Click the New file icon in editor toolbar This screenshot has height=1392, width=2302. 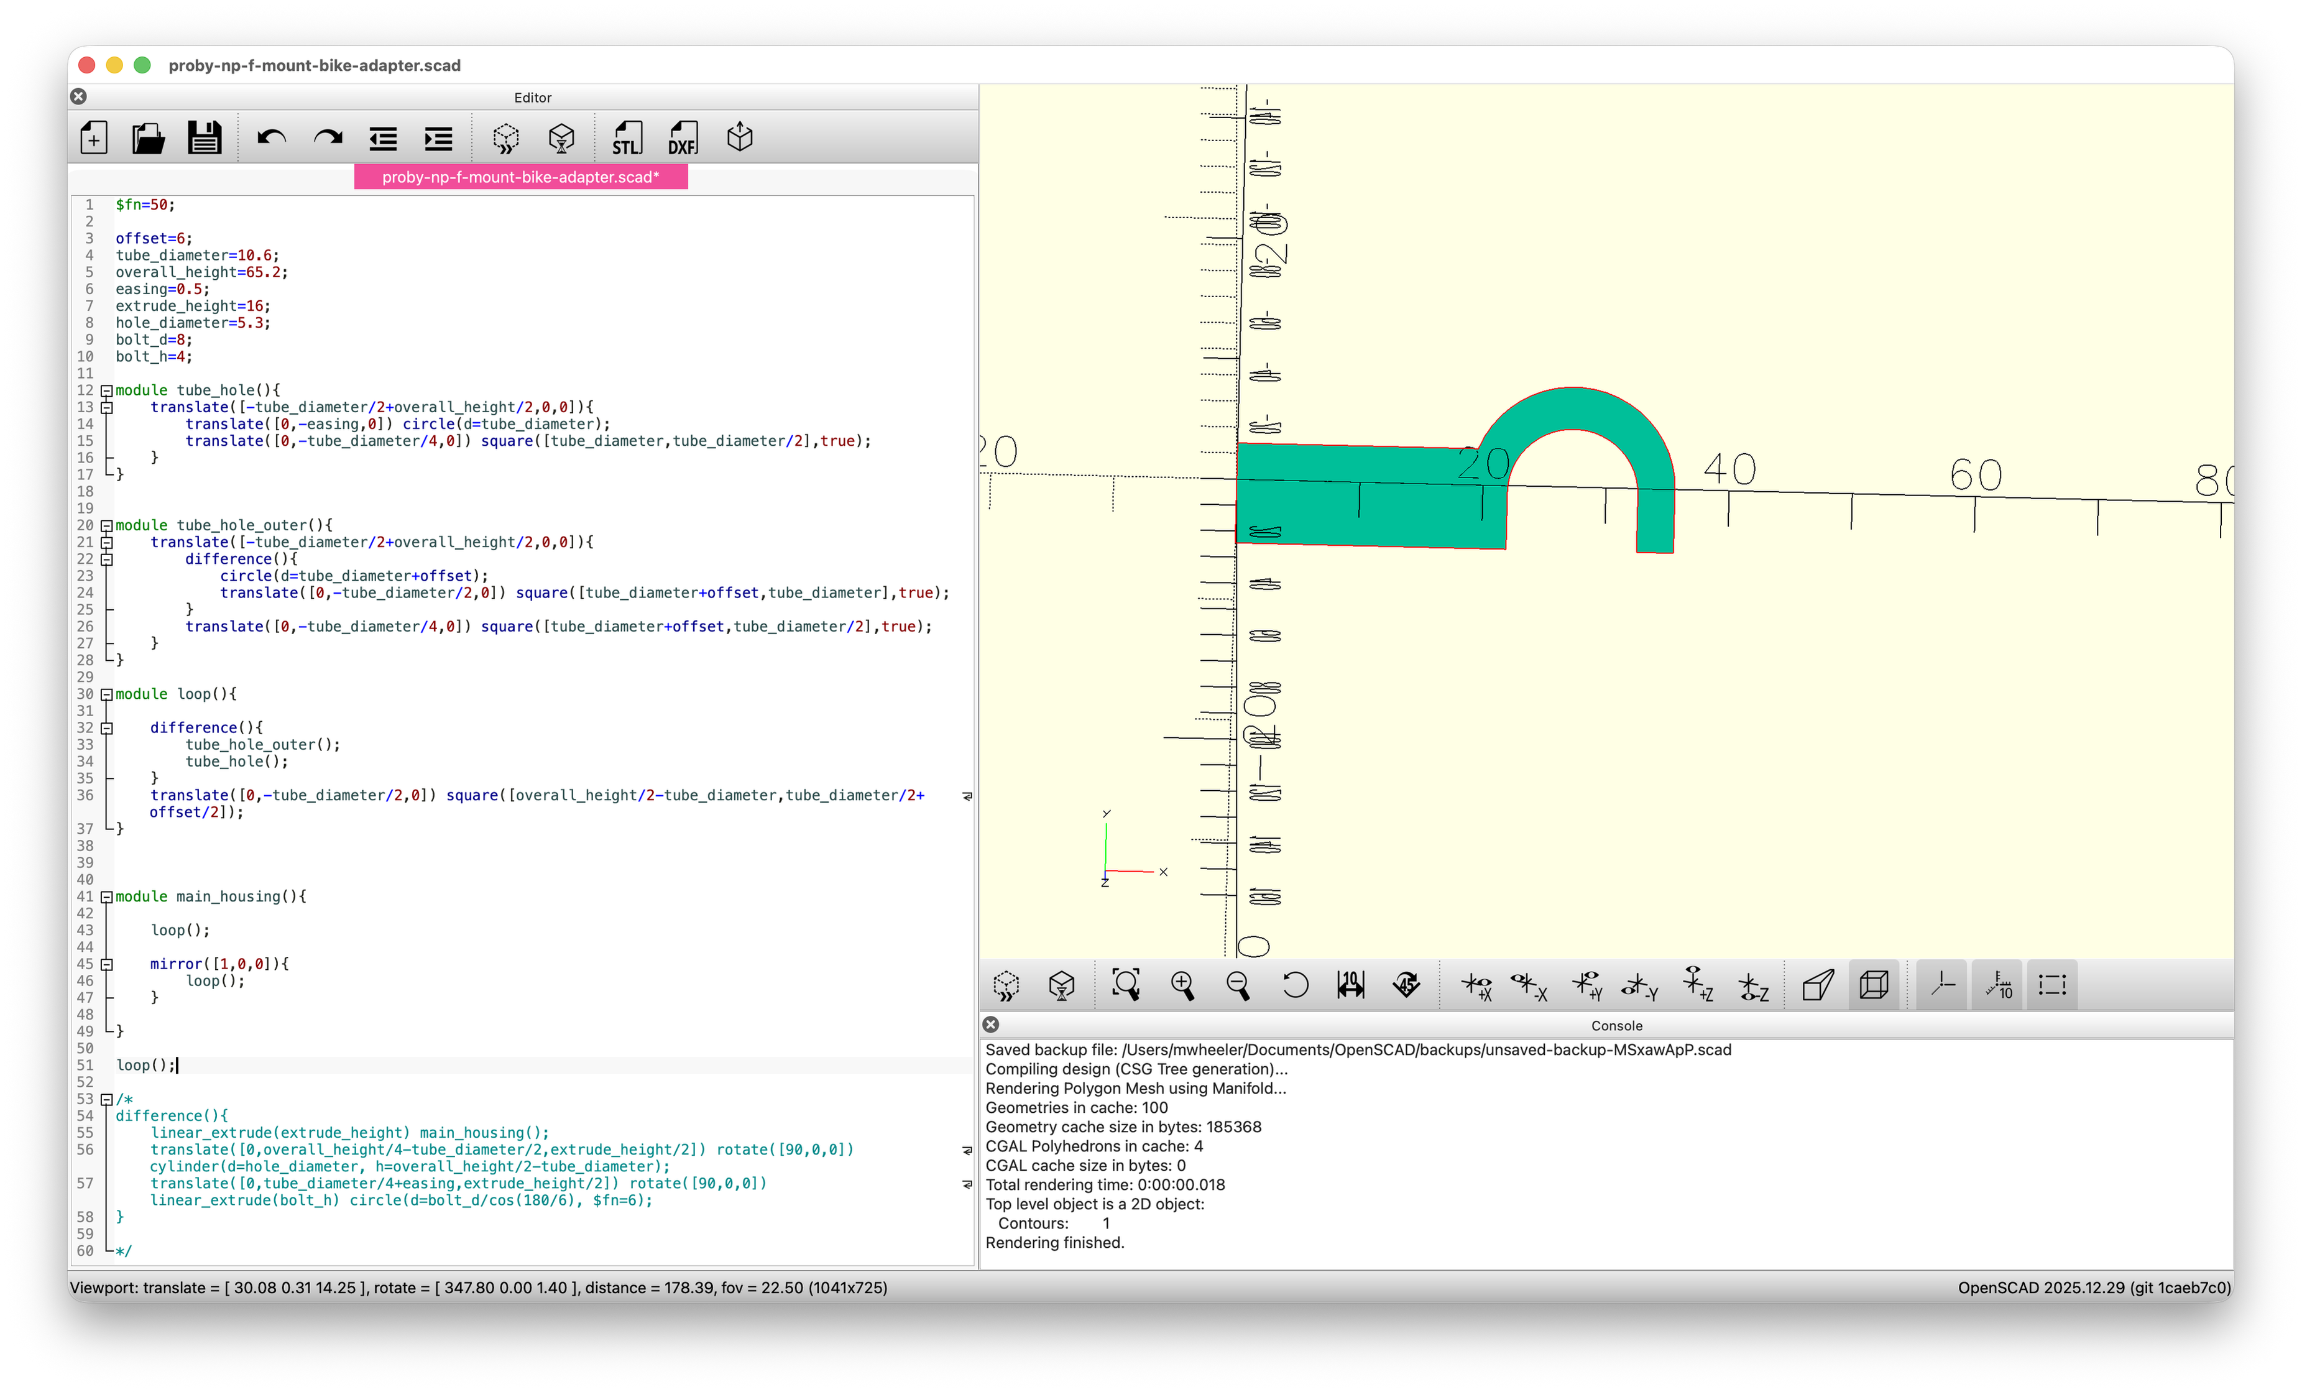pos(93,138)
